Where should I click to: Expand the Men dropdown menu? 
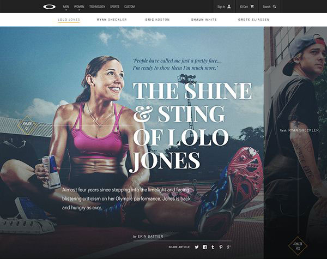pos(66,7)
